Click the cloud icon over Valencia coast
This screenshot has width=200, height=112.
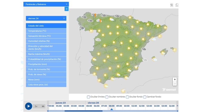tap(144, 49)
